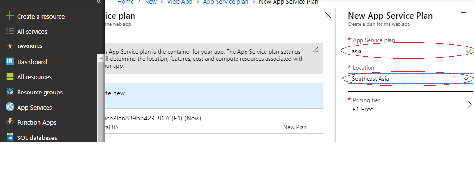Click the App Service plan name field
The image size is (474, 185).
pos(410,51)
